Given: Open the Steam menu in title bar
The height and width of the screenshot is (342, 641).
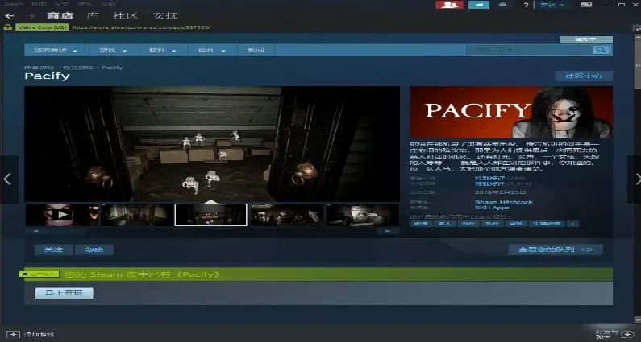Looking at the screenshot, I should (x=14, y=4).
